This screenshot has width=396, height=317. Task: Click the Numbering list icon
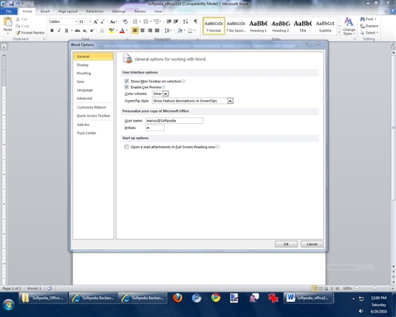(146, 22)
